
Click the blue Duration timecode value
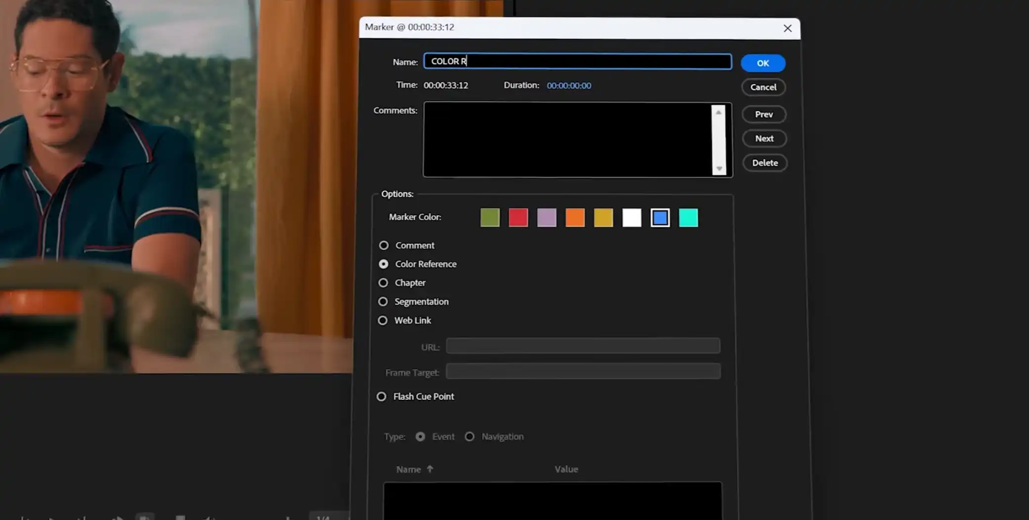569,86
